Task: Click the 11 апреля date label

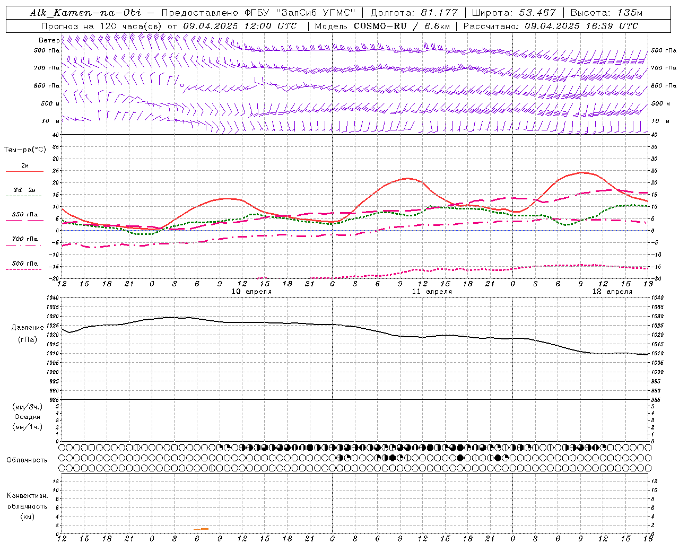Action: [x=432, y=292]
